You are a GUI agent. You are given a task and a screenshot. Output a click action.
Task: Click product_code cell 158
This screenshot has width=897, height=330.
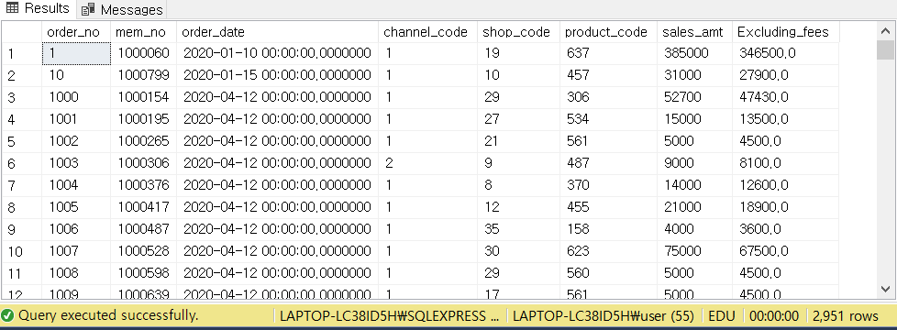609,229
